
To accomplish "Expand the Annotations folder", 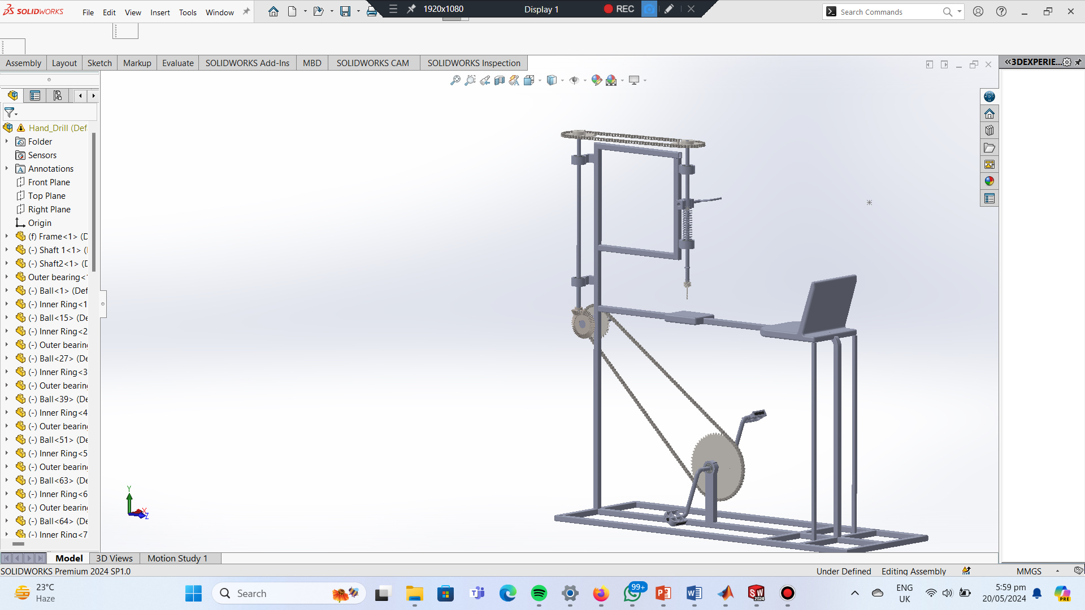I will 7,169.
